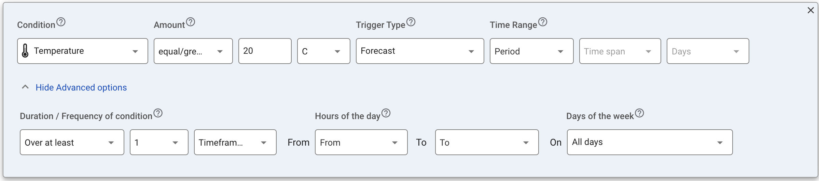
Task: Close the condition panel with X
Action: (x=811, y=10)
